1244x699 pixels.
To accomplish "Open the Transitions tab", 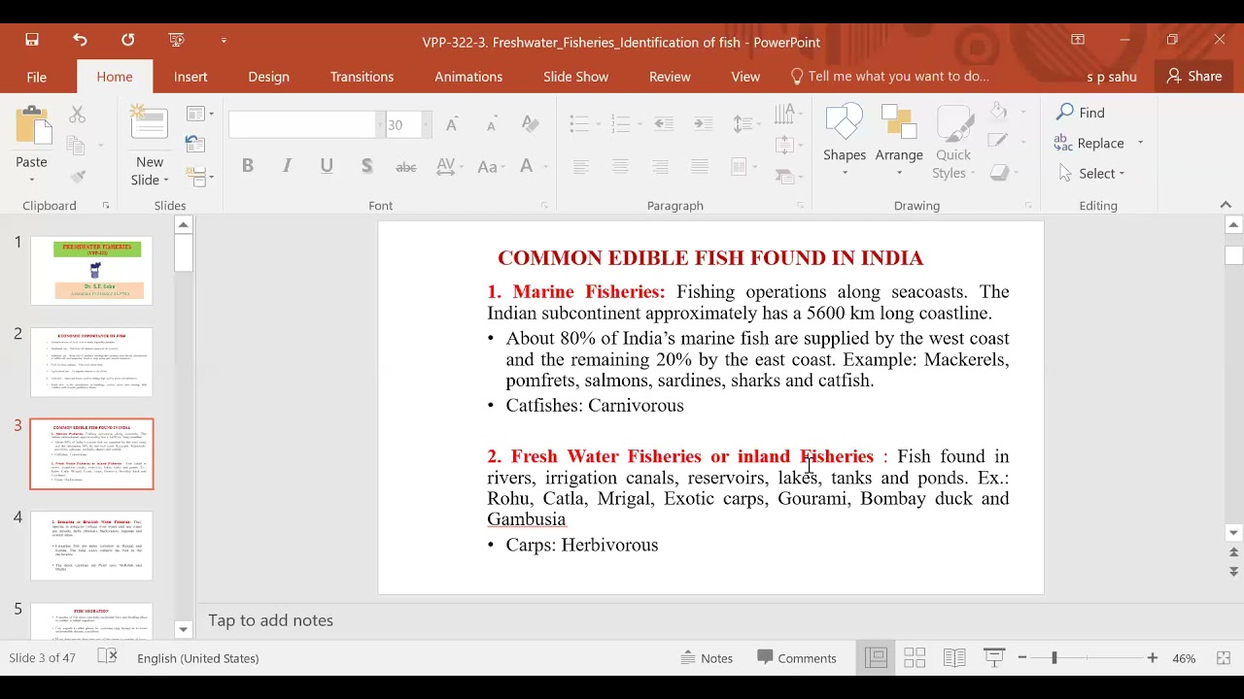I will coord(362,76).
